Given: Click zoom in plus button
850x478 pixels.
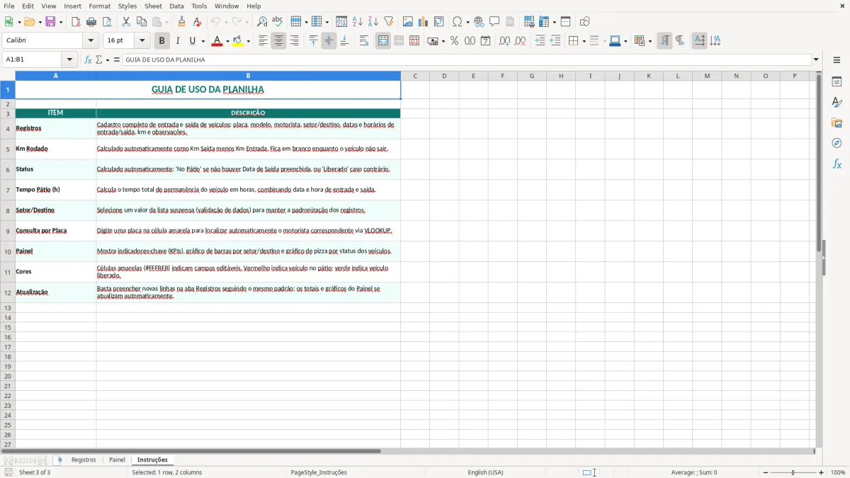Looking at the screenshot, I should 821,472.
